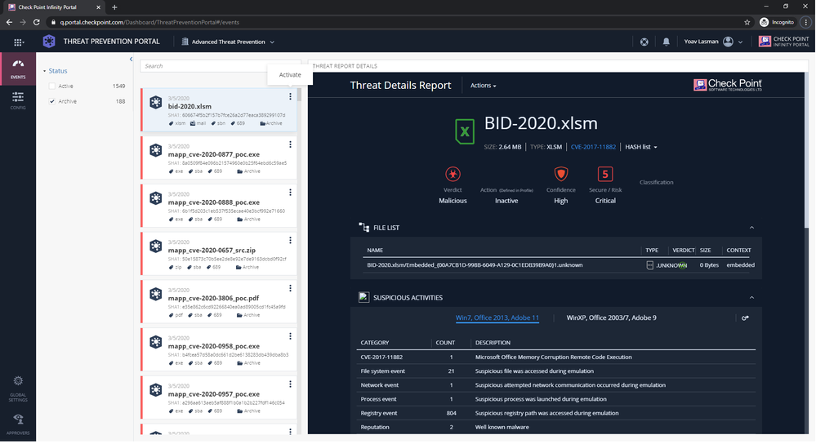Open the HASH list dropdown
The height and width of the screenshot is (444, 816).
[x=641, y=147]
